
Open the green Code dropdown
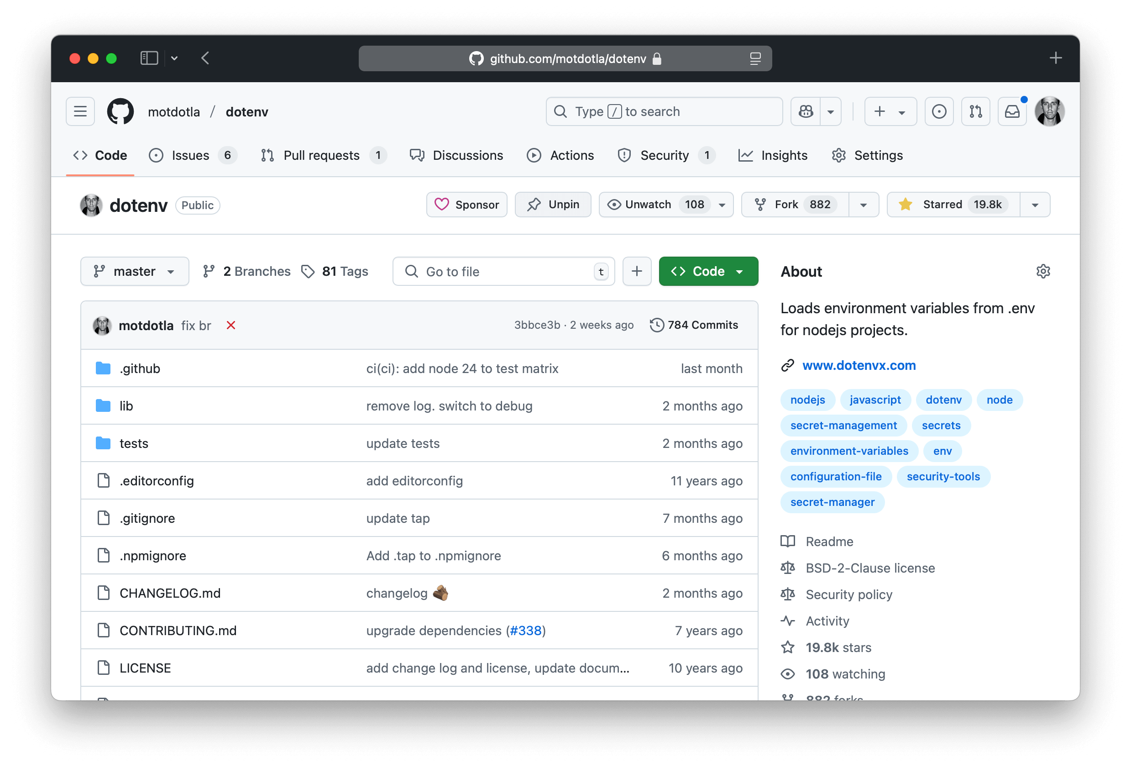(x=708, y=271)
